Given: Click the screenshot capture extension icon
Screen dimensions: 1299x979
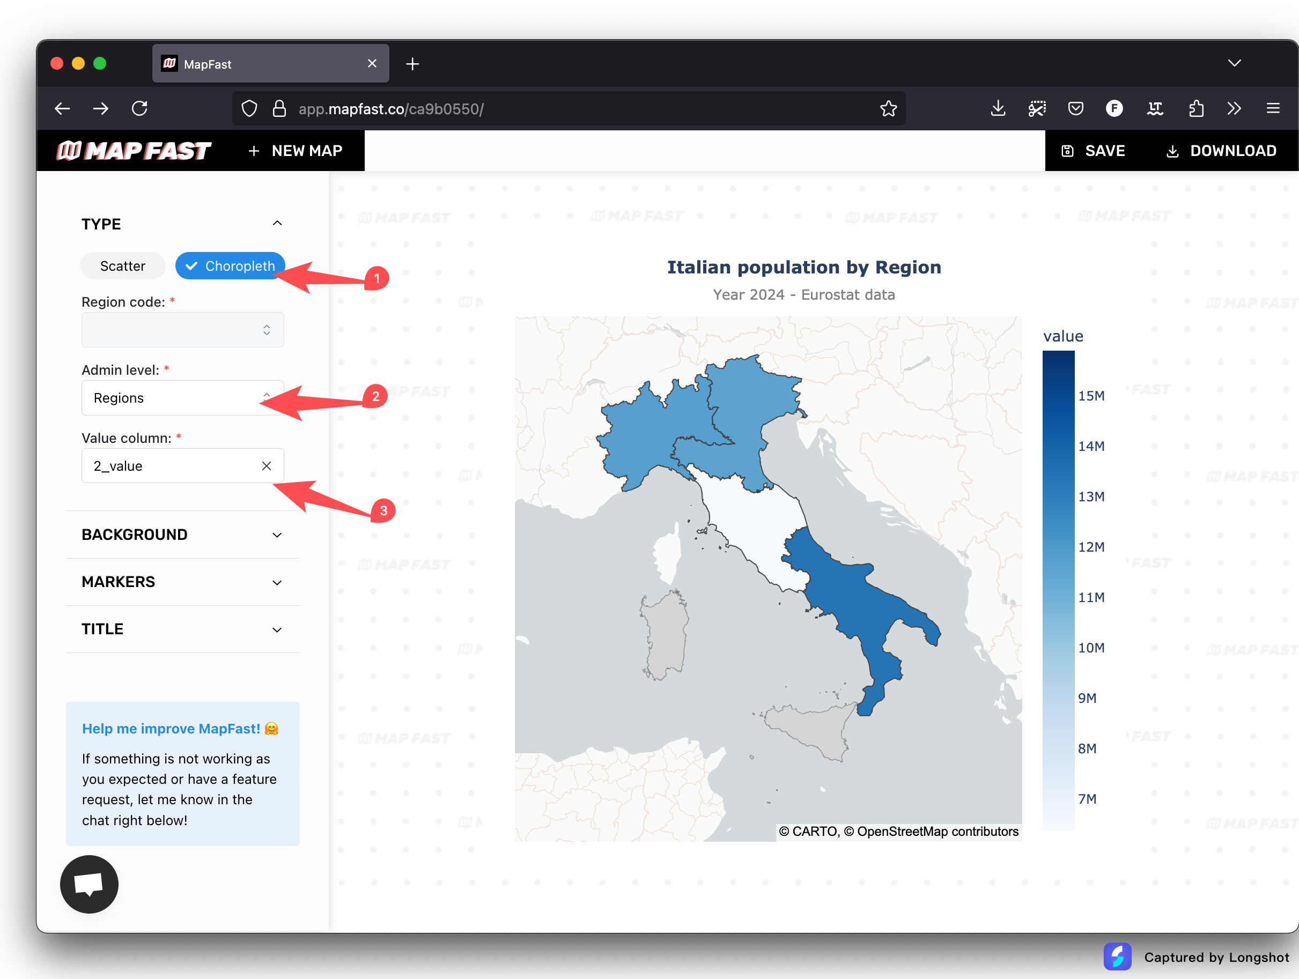Looking at the screenshot, I should [1037, 109].
